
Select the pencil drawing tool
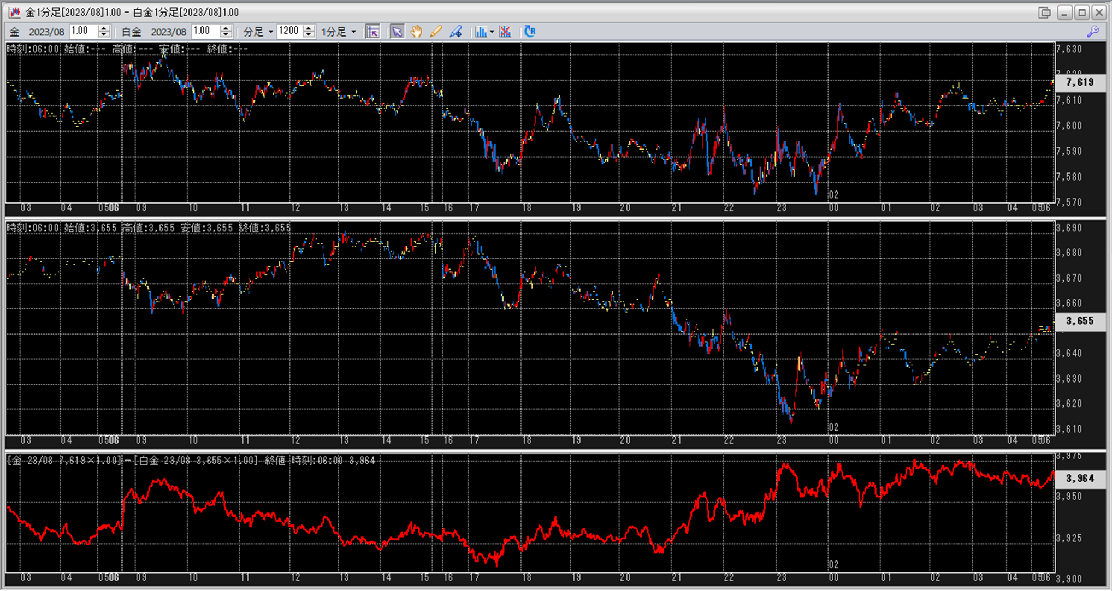(x=436, y=32)
